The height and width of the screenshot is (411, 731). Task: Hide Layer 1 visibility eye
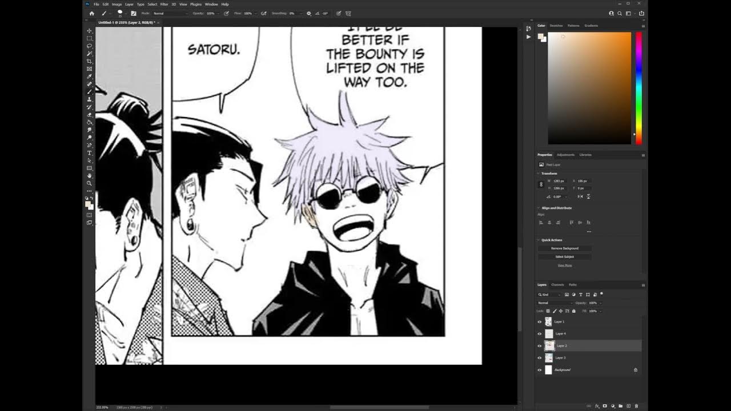[x=540, y=322]
